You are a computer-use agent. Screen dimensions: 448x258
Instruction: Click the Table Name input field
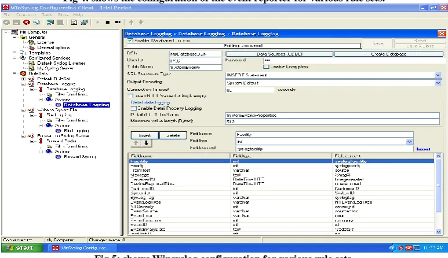click(195, 67)
